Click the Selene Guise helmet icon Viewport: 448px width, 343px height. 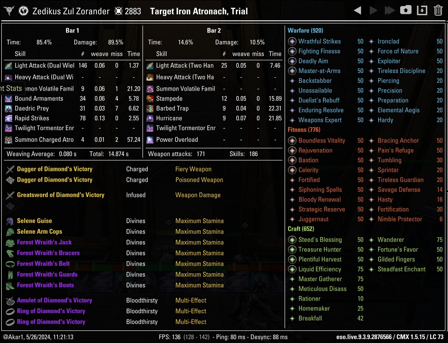click(10, 221)
